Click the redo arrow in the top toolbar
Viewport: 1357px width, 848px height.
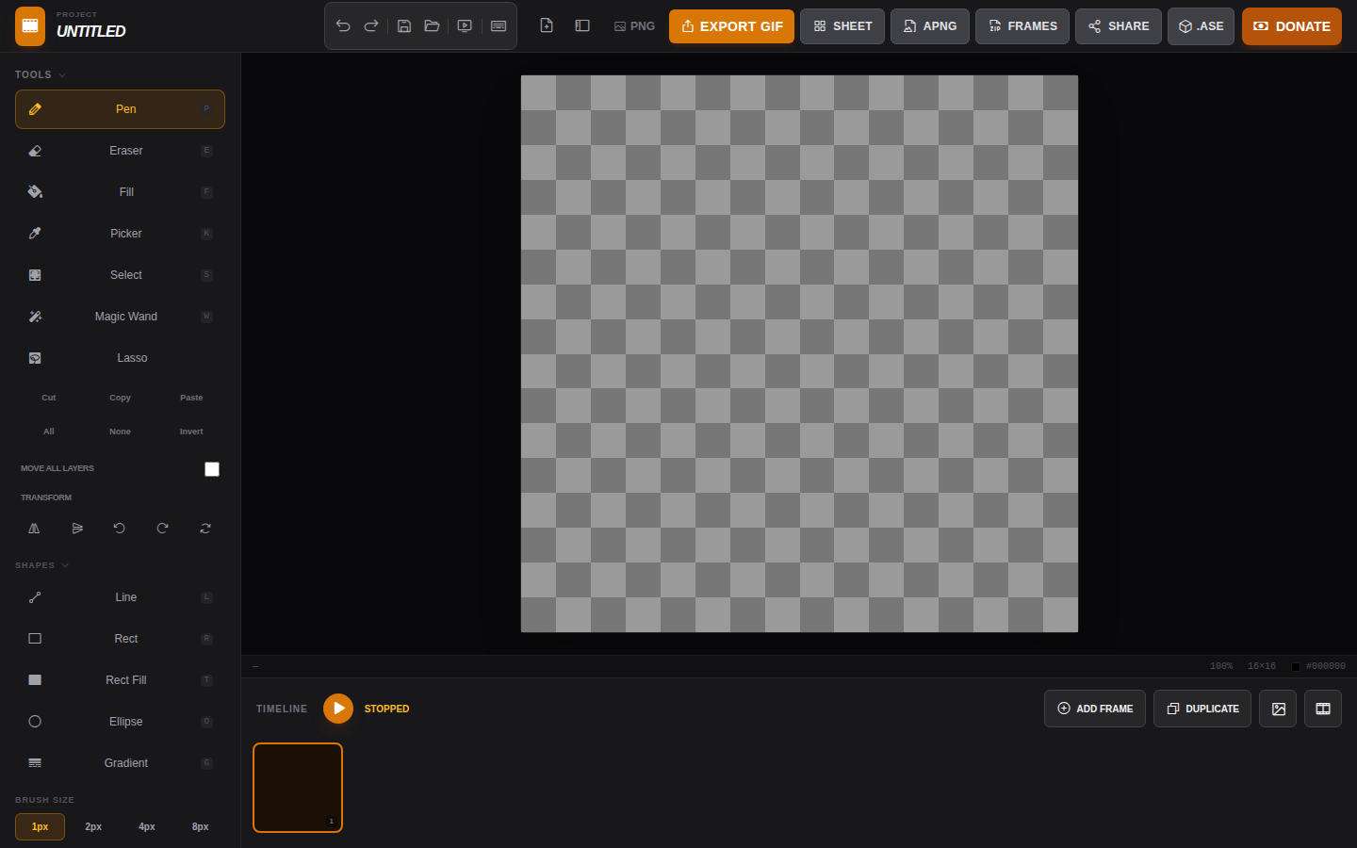coord(371,26)
